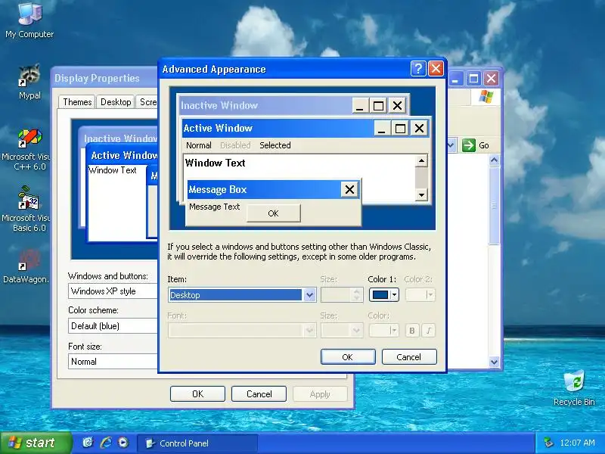The width and height of the screenshot is (605, 454).
Task: Toggle the Bold font button
Action: tap(412, 331)
